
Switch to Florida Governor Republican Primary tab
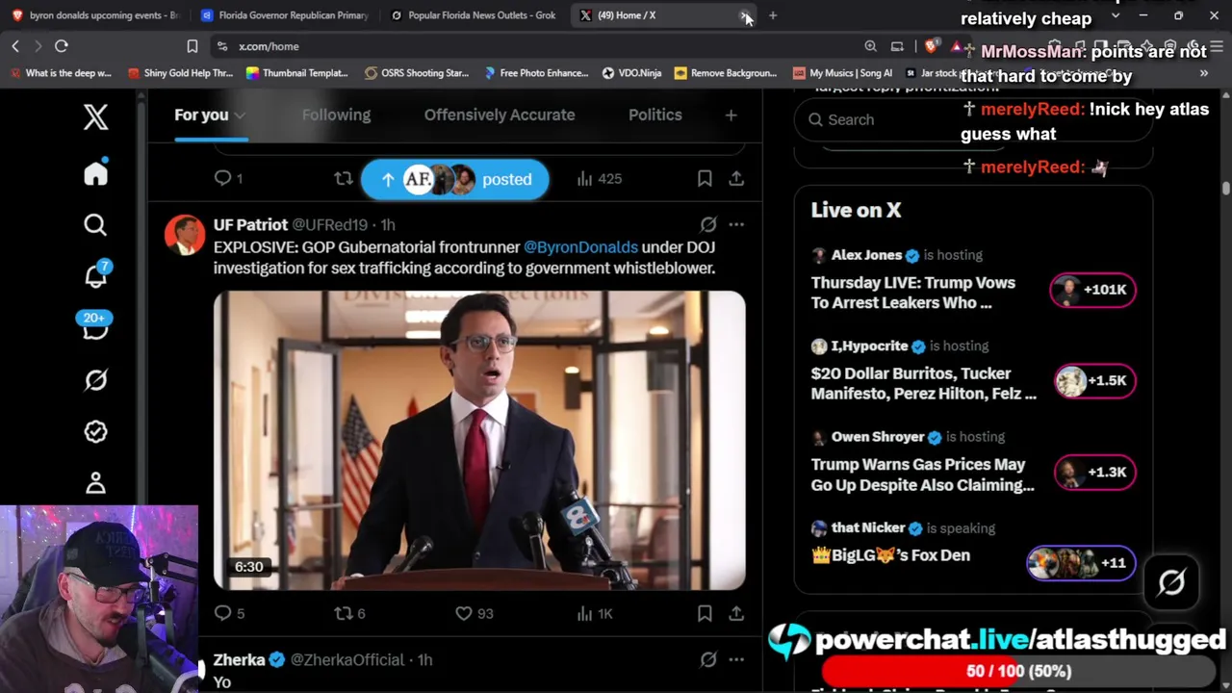tap(284, 15)
